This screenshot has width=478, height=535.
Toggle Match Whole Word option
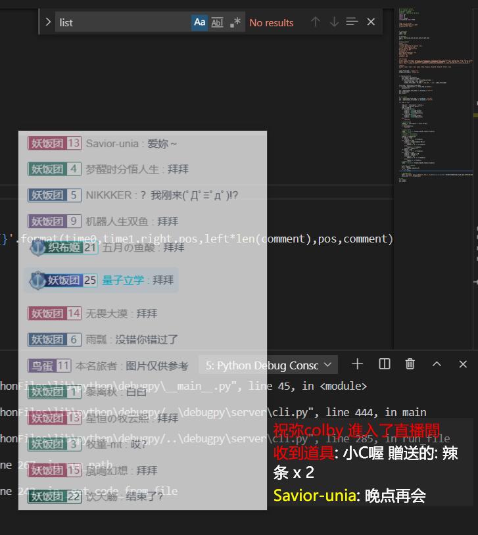(x=217, y=22)
